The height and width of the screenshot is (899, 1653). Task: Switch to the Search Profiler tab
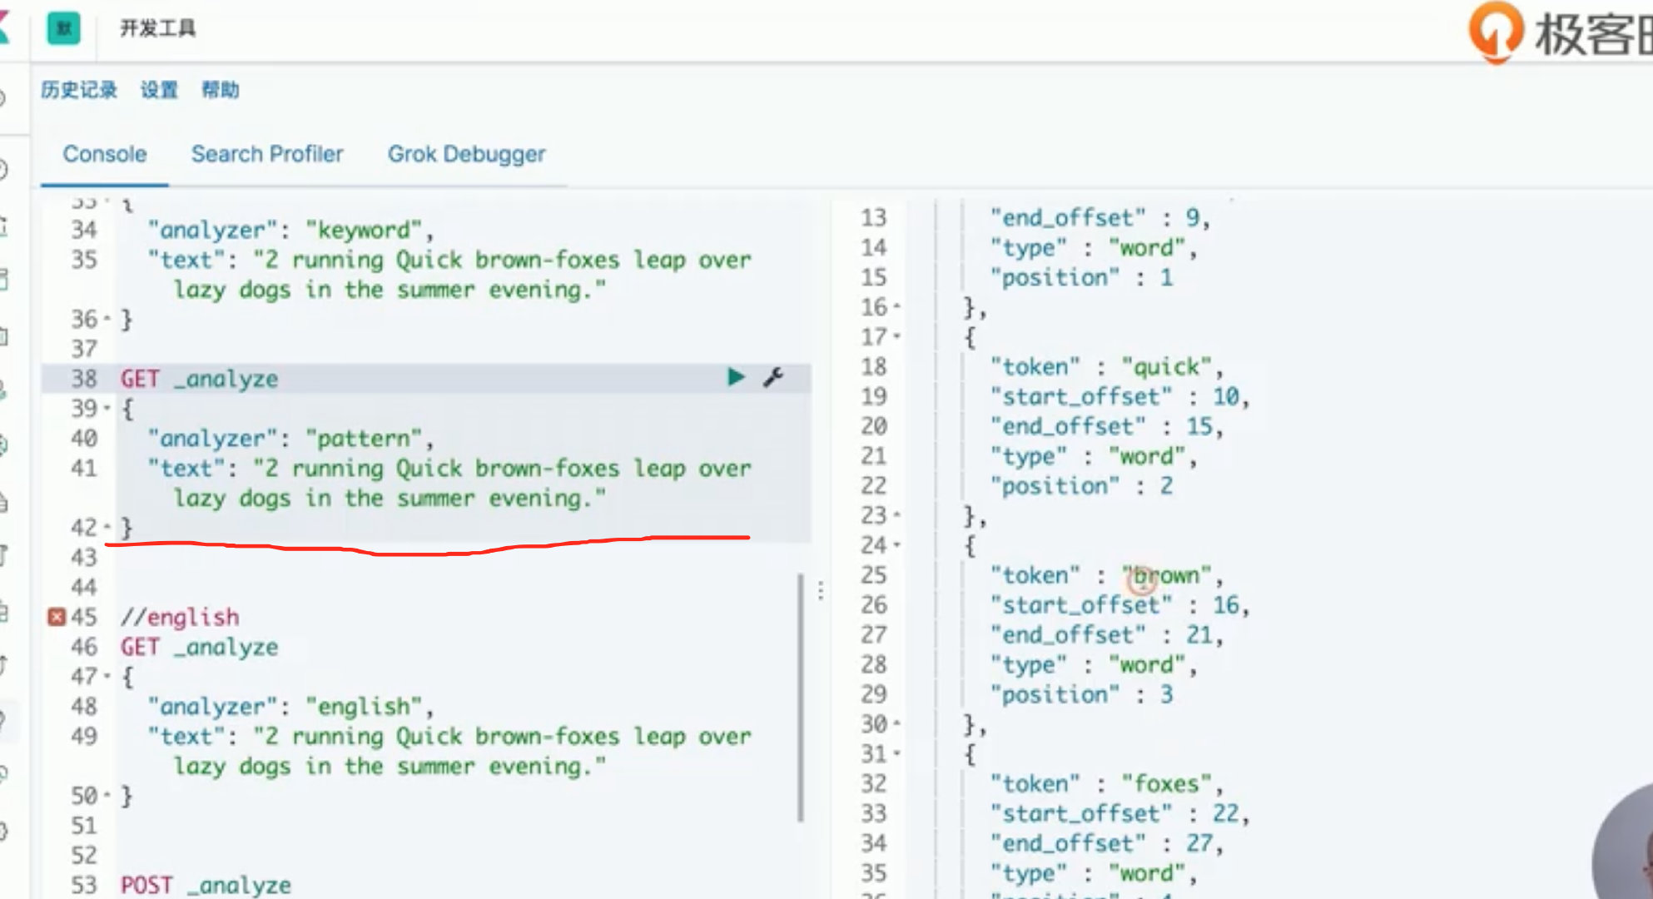pos(267,154)
